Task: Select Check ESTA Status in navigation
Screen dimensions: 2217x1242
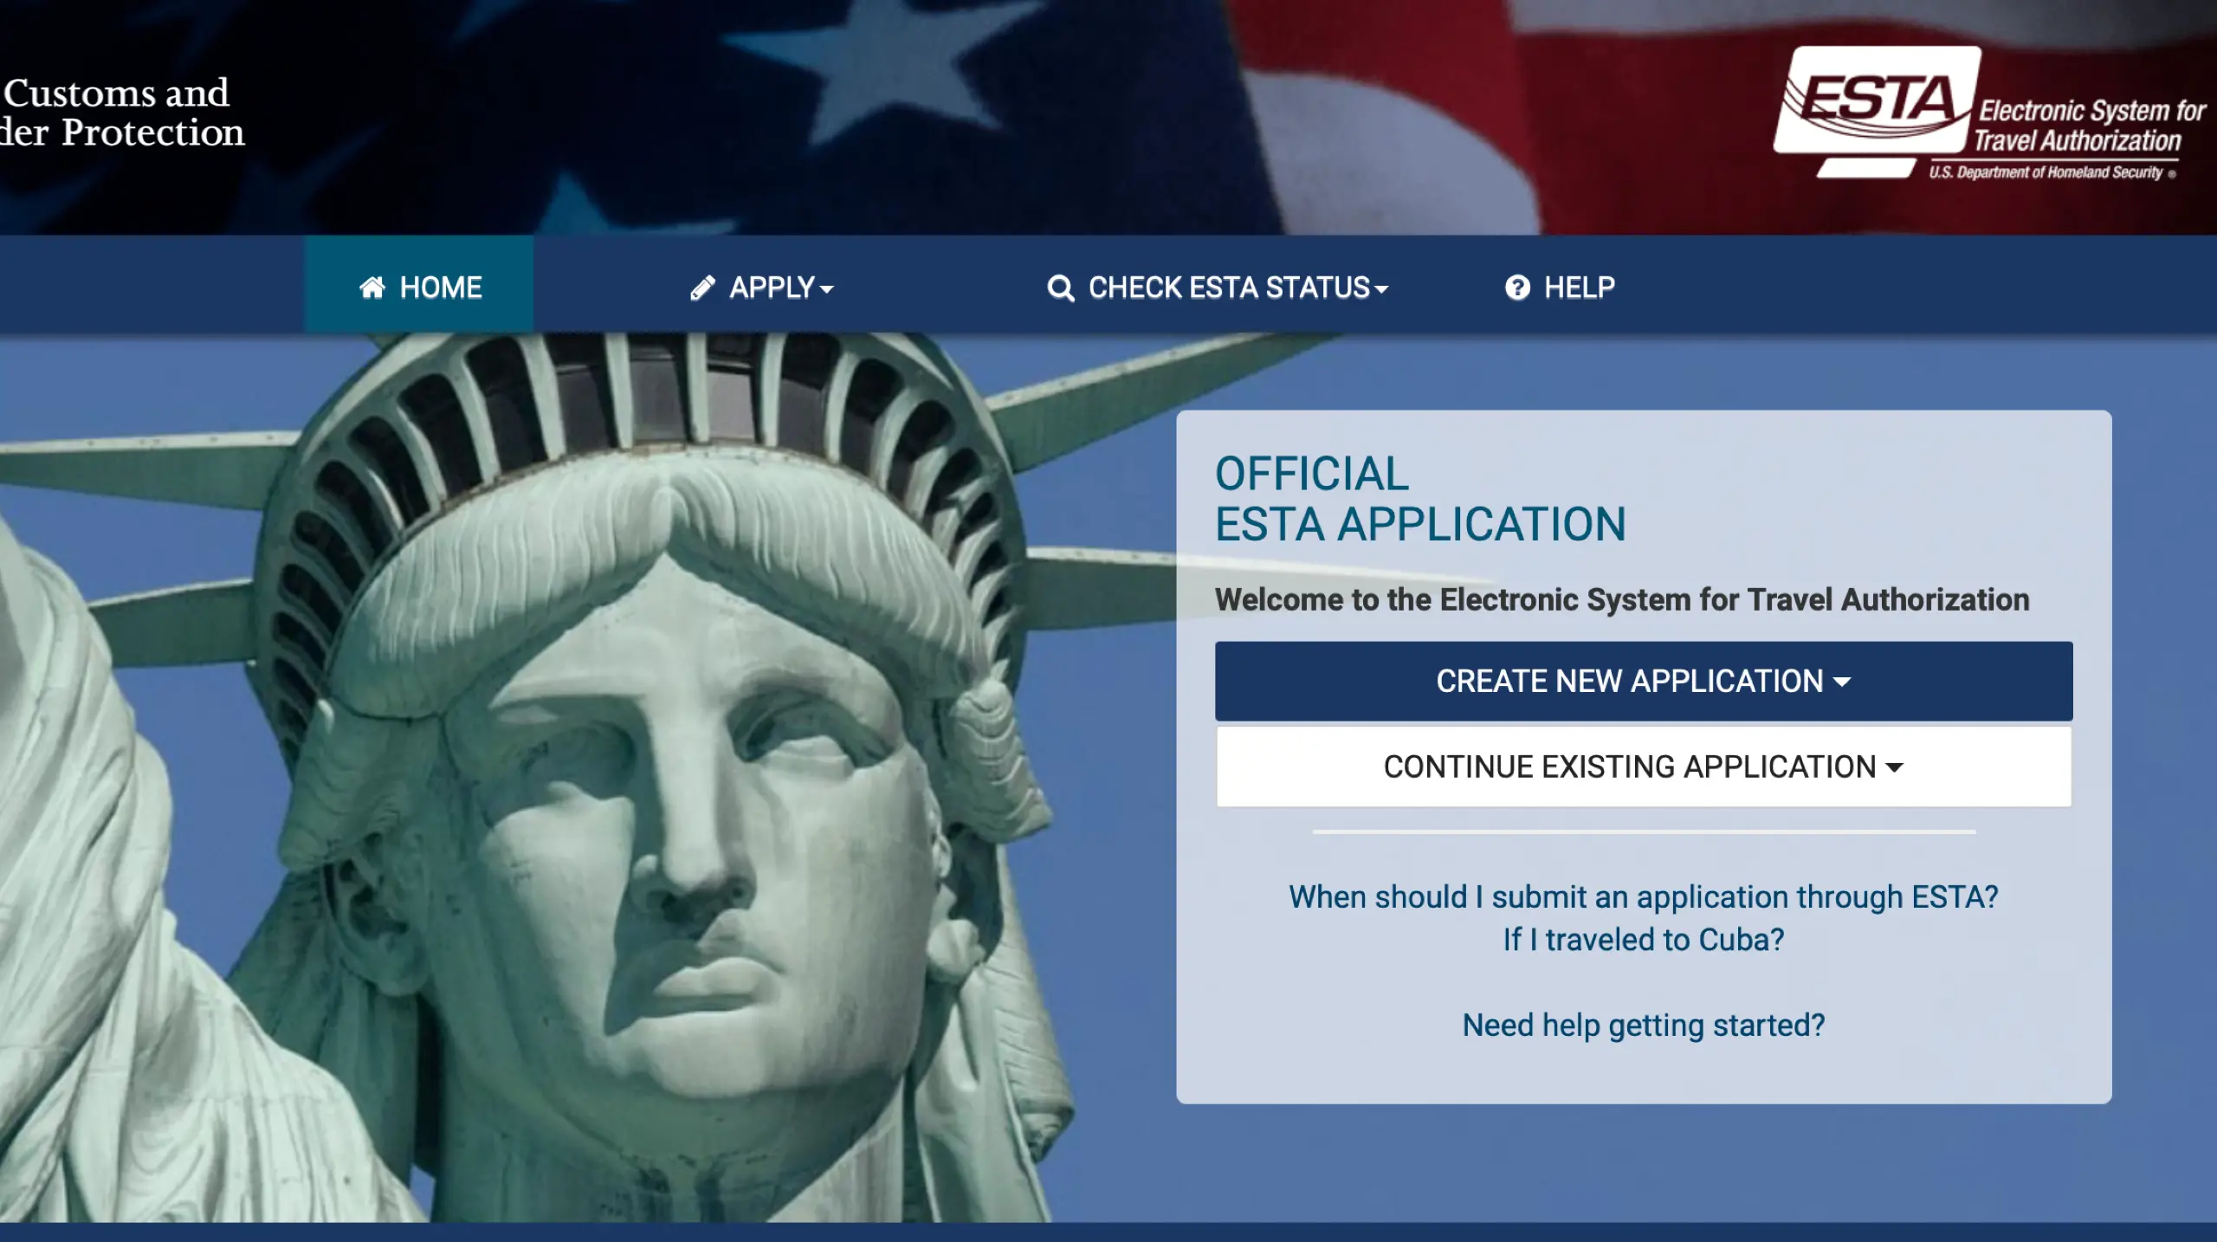Action: [1218, 288]
